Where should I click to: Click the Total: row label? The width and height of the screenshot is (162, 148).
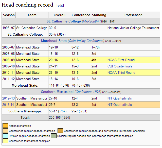coord(25,117)
